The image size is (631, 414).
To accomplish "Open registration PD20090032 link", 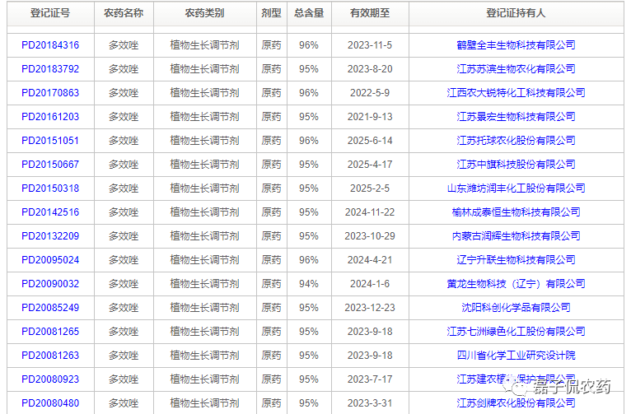I will pyautogui.click(x=50, y=284).
